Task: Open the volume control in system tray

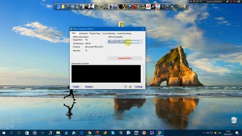Action: tap(208, 133)
